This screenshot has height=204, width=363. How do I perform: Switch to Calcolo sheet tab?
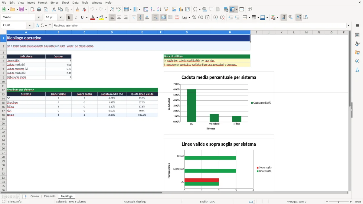pos(34,196)
